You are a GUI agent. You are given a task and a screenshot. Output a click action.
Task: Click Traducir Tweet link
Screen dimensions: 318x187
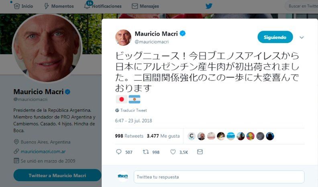[x=133, y=110]
